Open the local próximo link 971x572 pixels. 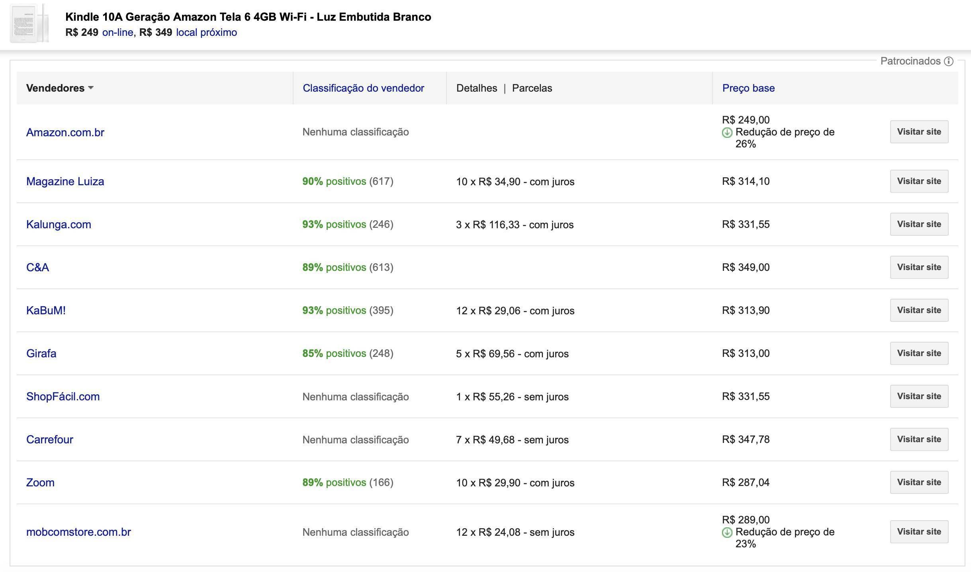(x=206, y=32)
